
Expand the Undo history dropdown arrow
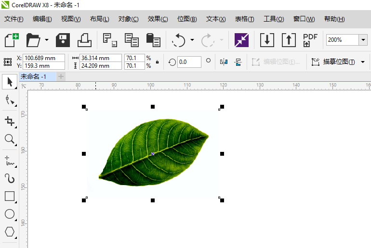pos(192,40)
